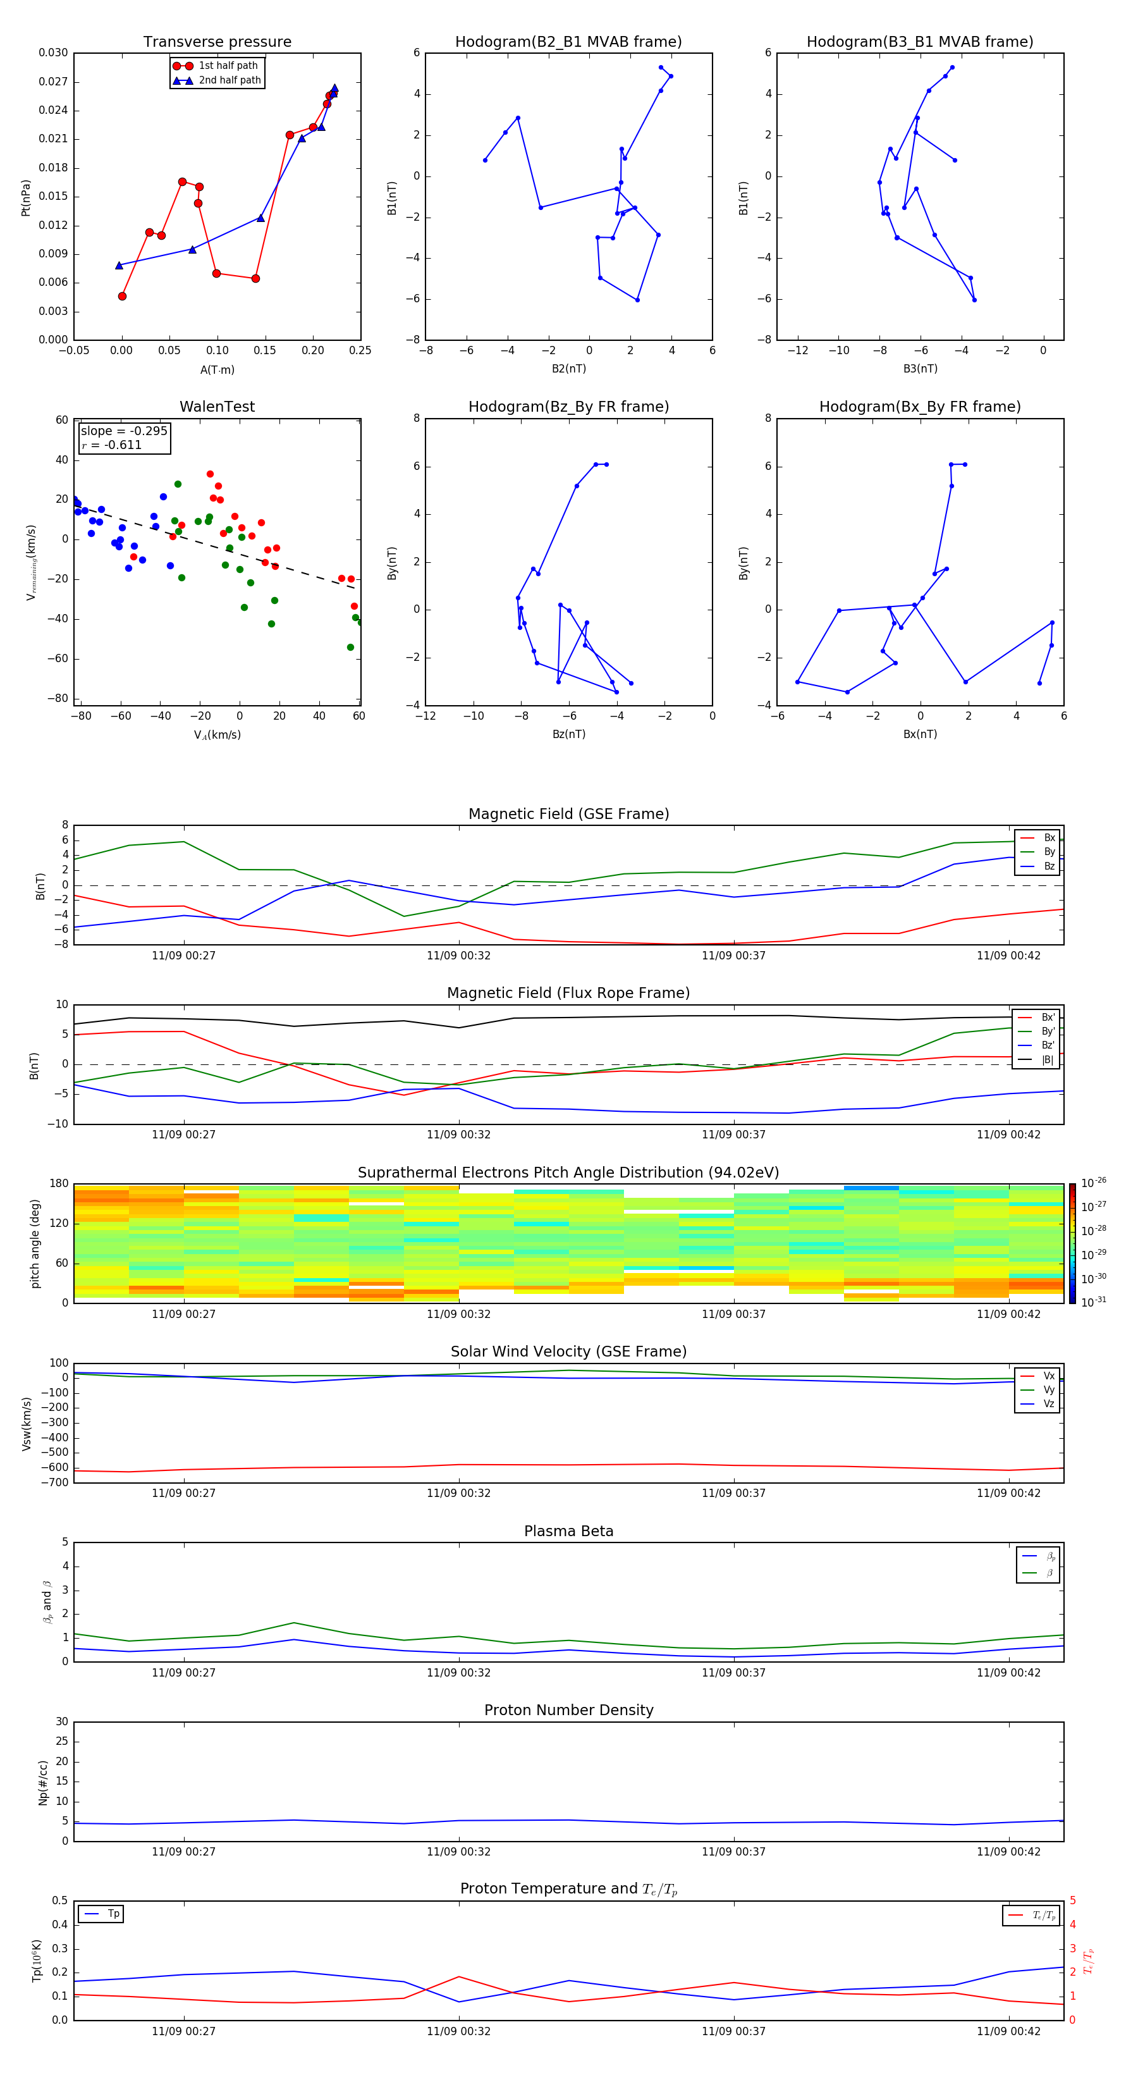
Task: Click the β legend entry in Plasma Beta
Action: (1039, 1573)
